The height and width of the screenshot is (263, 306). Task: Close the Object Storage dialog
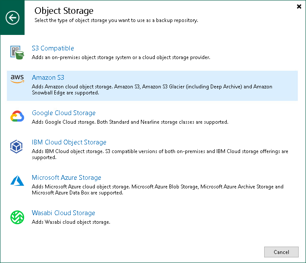(x=299, y=6)
